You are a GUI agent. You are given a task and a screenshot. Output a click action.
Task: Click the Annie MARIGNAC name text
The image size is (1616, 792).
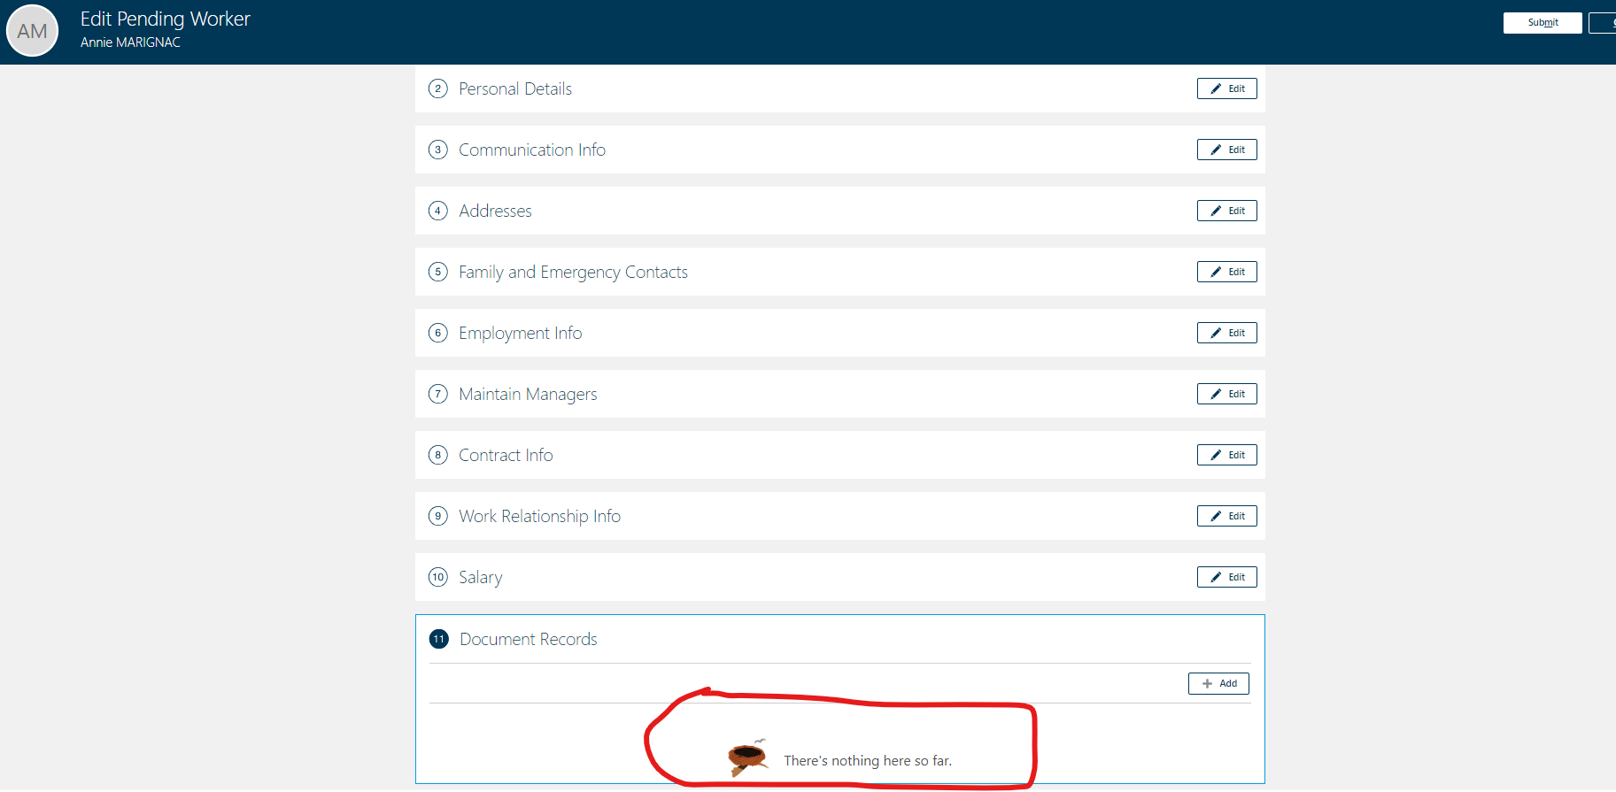coord(130,42)
